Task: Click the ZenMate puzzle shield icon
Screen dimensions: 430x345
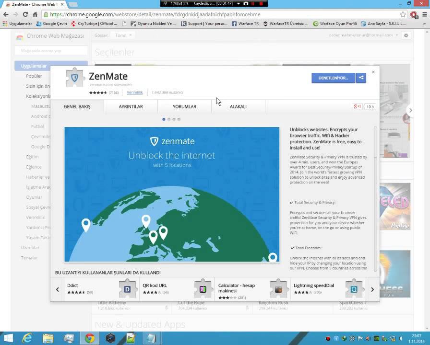Action: [x=74, y=78]
